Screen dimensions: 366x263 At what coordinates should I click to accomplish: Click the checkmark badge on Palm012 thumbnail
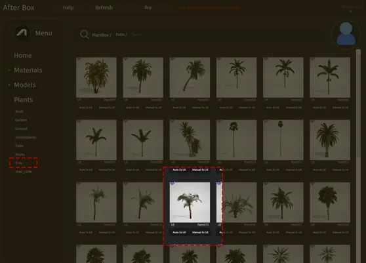click(313, 121)
